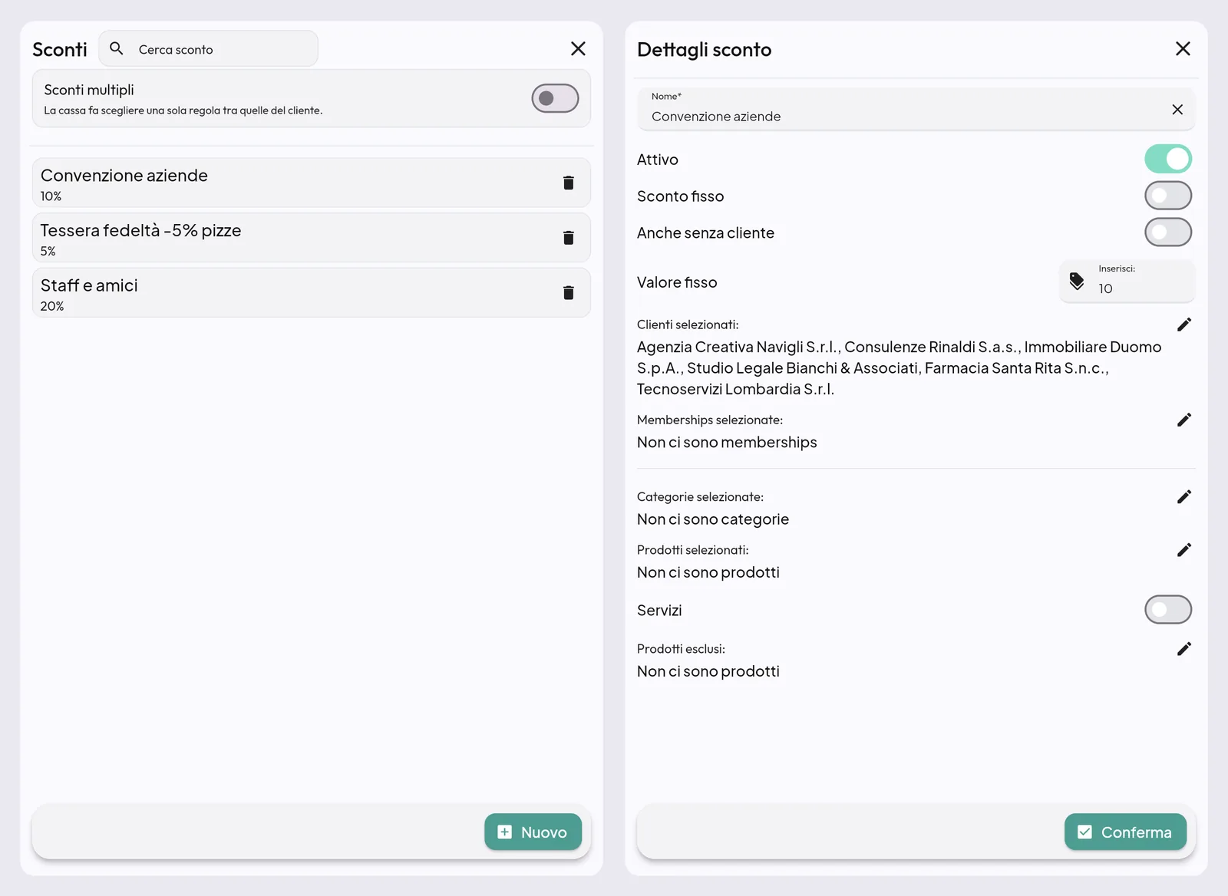The width and height of the screenshot is (1228, 896).
Task: Enable the Sconto fisso switch
Action: click(1168, 196)
